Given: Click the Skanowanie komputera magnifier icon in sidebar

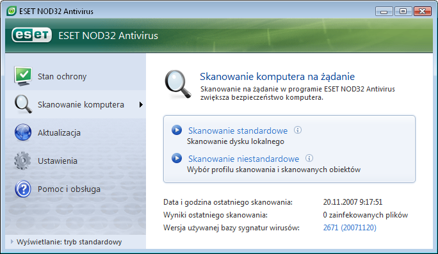Looking at the screenshot, I should click(x=23, y=104).
